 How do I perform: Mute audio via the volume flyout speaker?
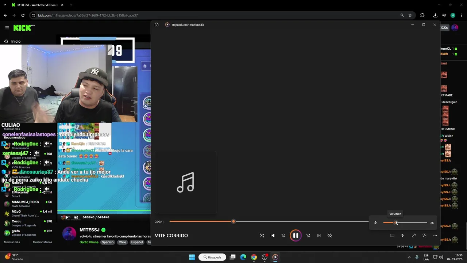375,222
